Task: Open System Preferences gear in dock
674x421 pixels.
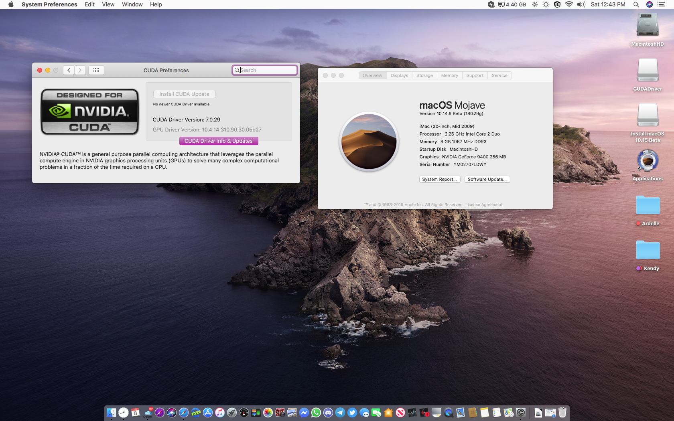Action: click(521, 413)
